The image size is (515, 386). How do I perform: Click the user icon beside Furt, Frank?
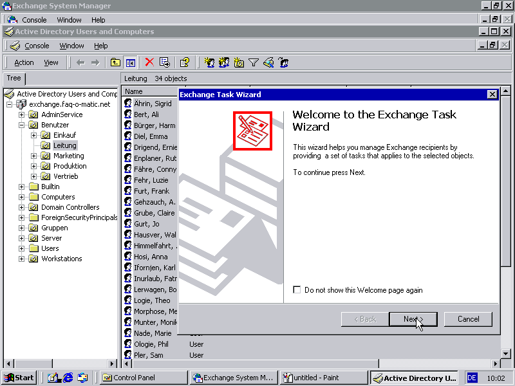(128, 191)
